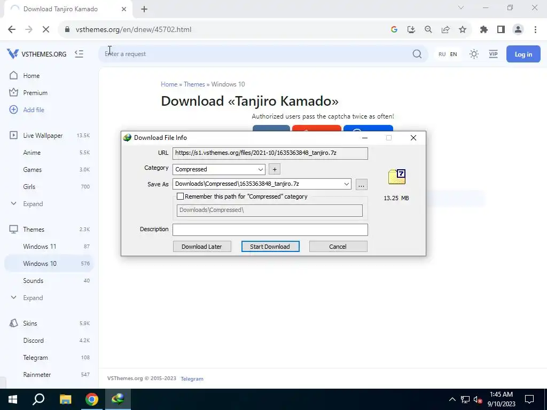The image size is (547, 410).
Task: Click the Description text field
Action: coord(270,230)
